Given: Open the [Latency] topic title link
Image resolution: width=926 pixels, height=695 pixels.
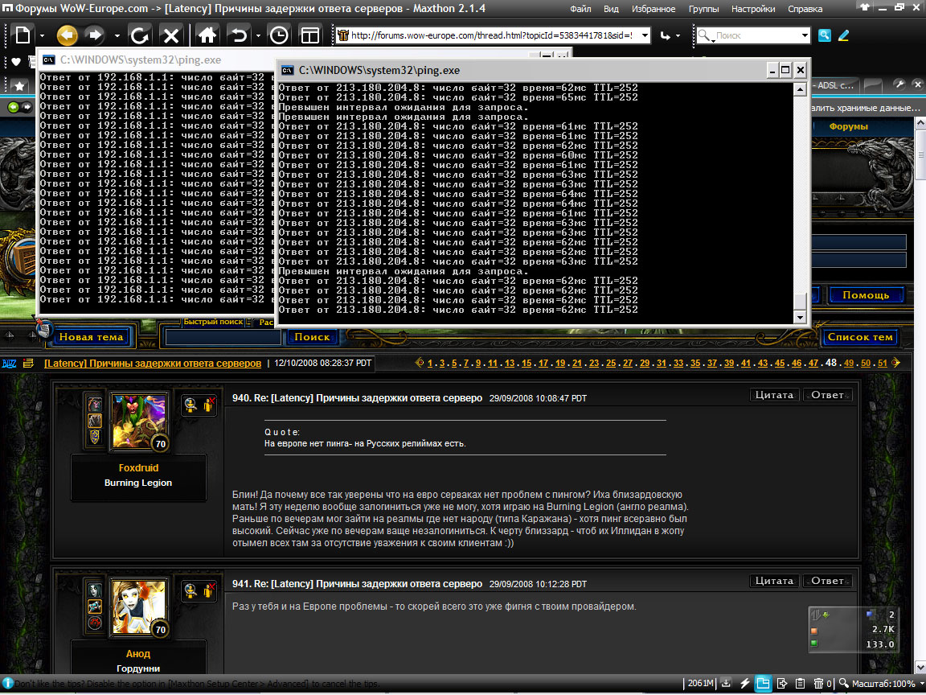Looking at the screenshot, I should (153, 363).
